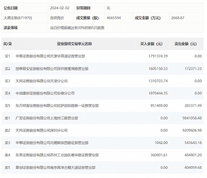Click the 买入金额（元） column header

(x=152, y=44)
